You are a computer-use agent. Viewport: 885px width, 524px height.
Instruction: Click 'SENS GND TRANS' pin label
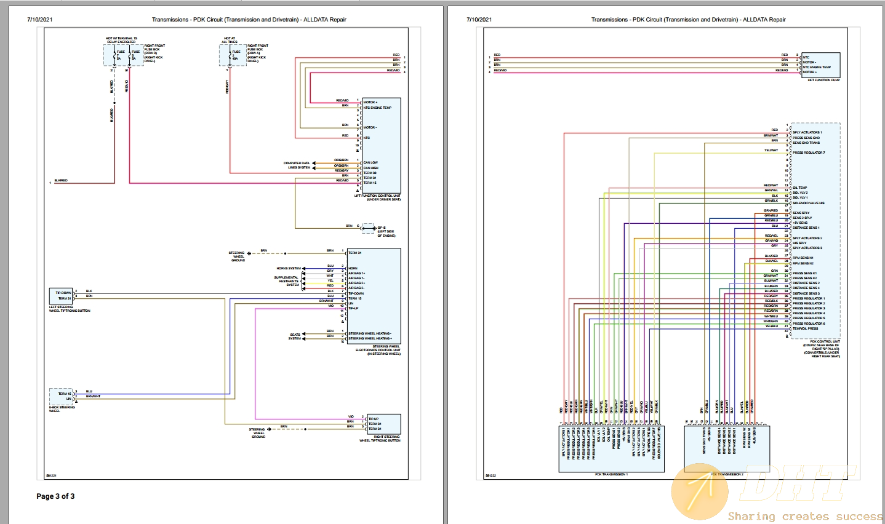[x=806, y=143]
